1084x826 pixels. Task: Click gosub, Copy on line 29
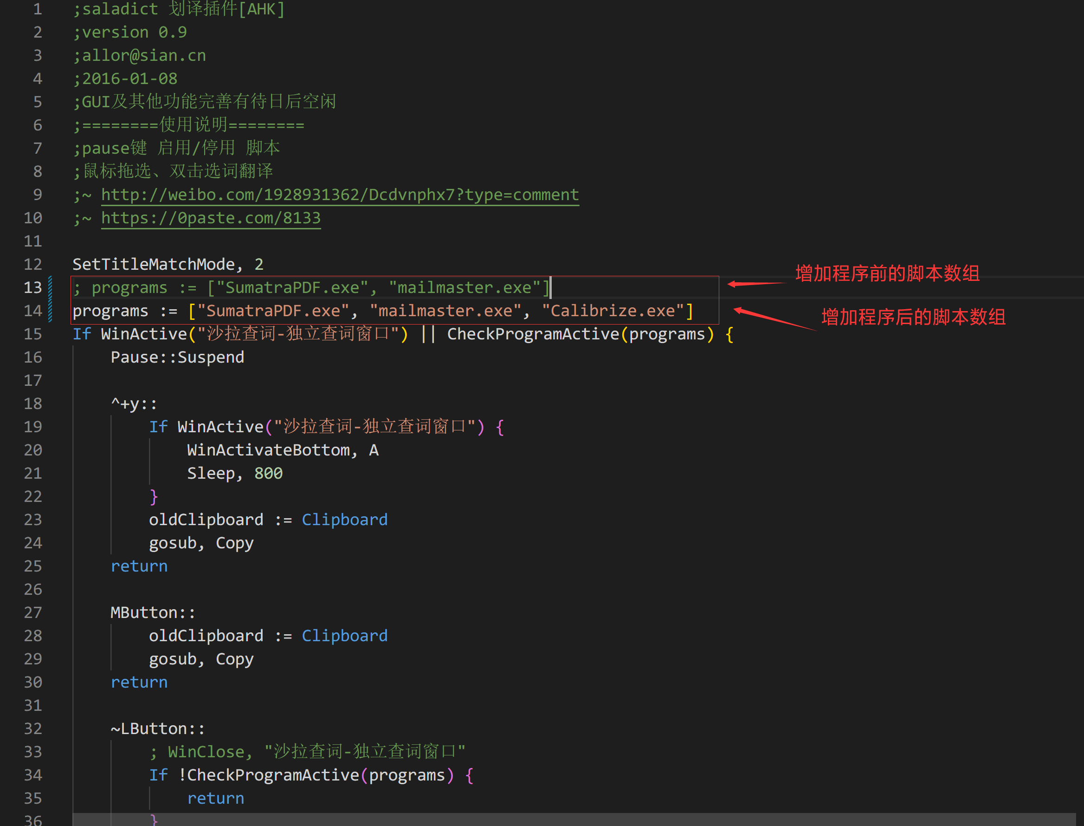pos(201,659)
